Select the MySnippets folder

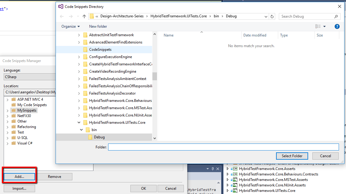tap(27, 110)
